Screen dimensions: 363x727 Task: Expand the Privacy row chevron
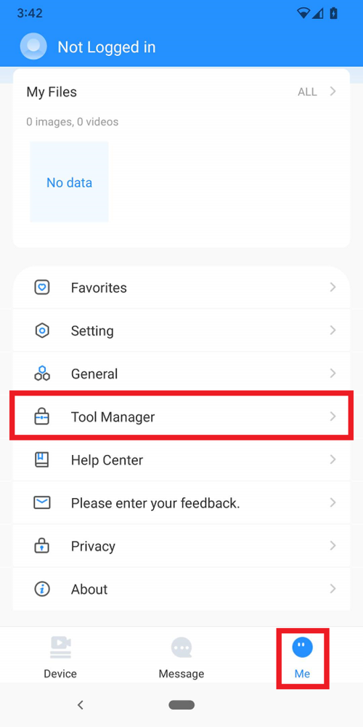point(333,546)
